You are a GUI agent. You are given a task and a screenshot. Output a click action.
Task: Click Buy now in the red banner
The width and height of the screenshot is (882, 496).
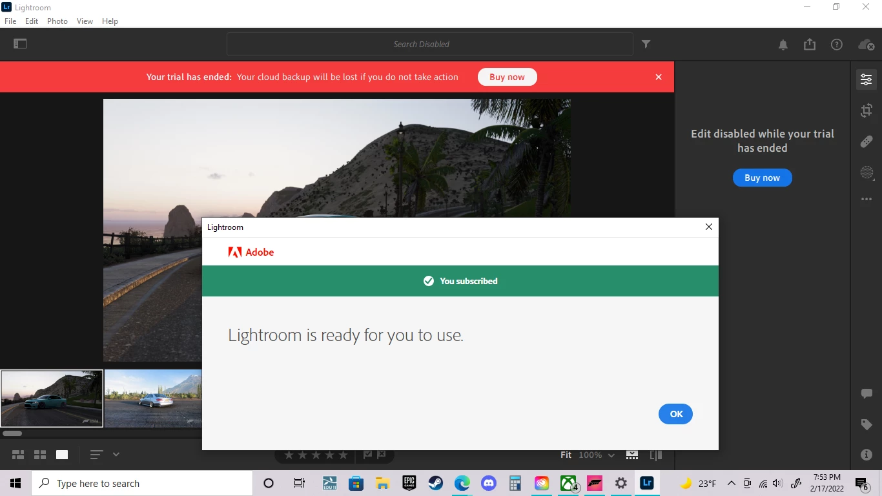point(507,77)
